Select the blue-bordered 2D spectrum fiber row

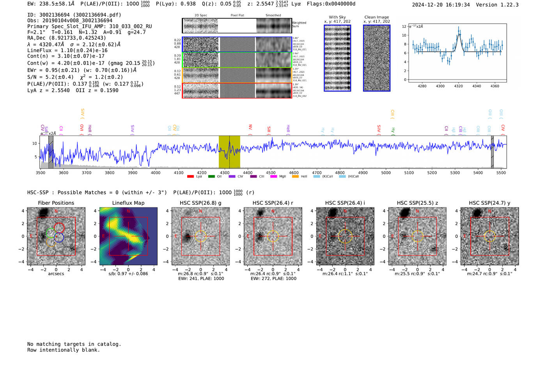237,44
